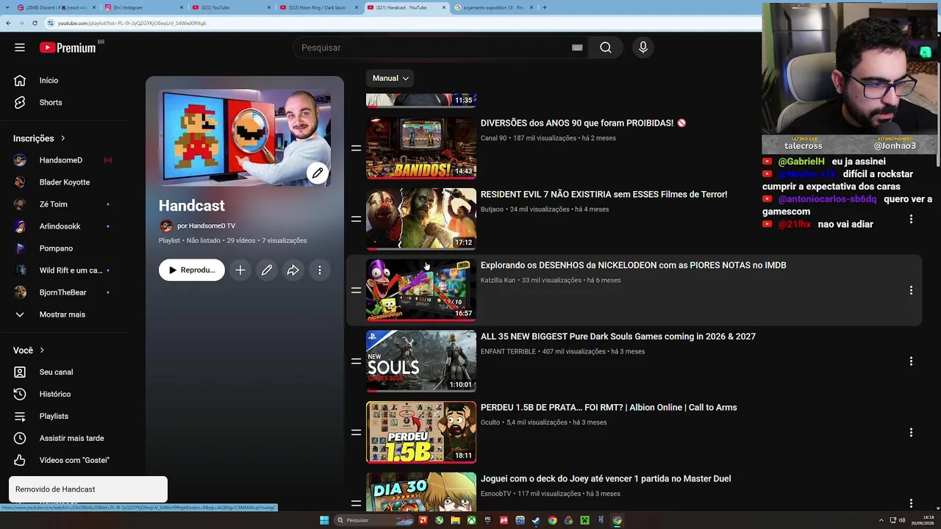
Task: Open the YouTube guide hamburger menu
Action: point(20,48)
